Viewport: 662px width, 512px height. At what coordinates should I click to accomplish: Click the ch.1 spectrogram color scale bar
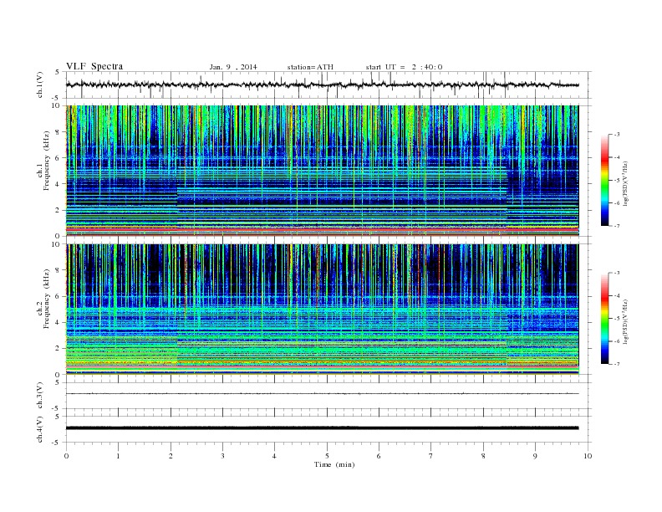604,180
